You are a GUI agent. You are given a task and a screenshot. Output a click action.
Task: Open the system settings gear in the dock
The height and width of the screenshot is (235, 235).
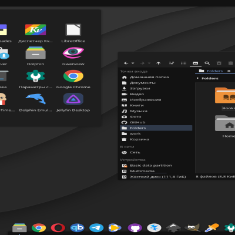[230, 228]
